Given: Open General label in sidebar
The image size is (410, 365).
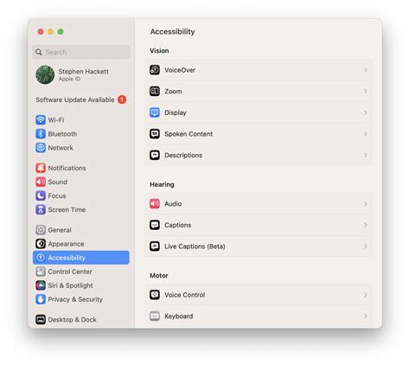Looking at the screenshot, I should tap(60, 230).
